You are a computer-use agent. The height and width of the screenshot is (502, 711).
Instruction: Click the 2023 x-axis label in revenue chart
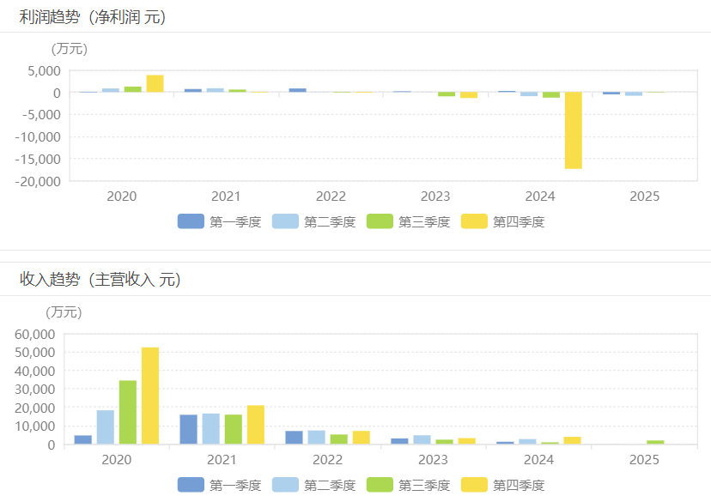click(x=433, y=460)
